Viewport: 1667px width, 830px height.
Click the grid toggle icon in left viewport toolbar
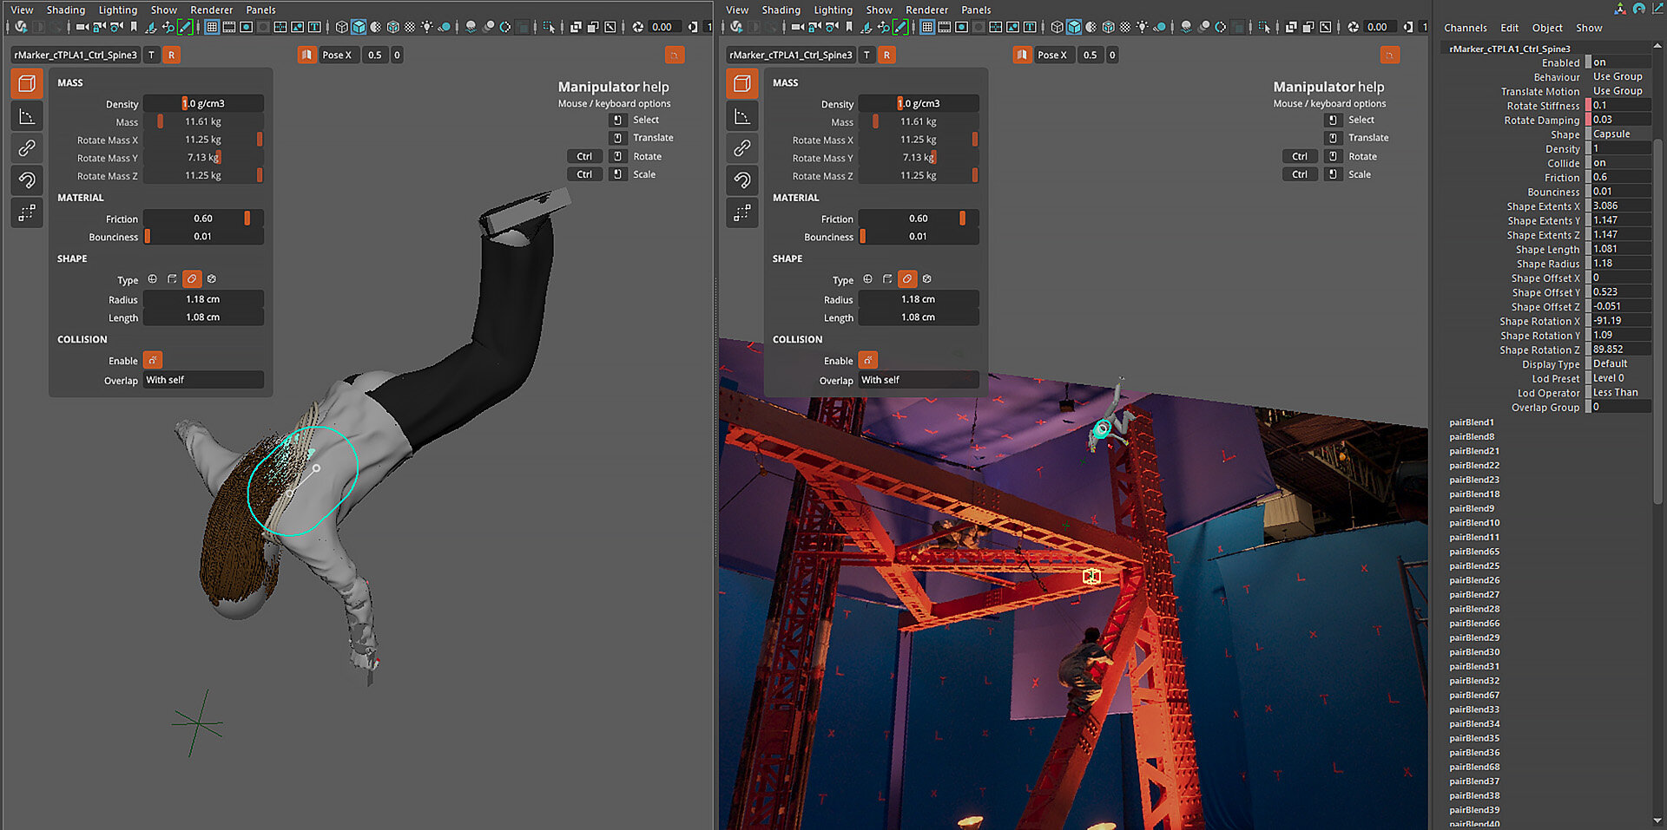(x=212, y=27)
